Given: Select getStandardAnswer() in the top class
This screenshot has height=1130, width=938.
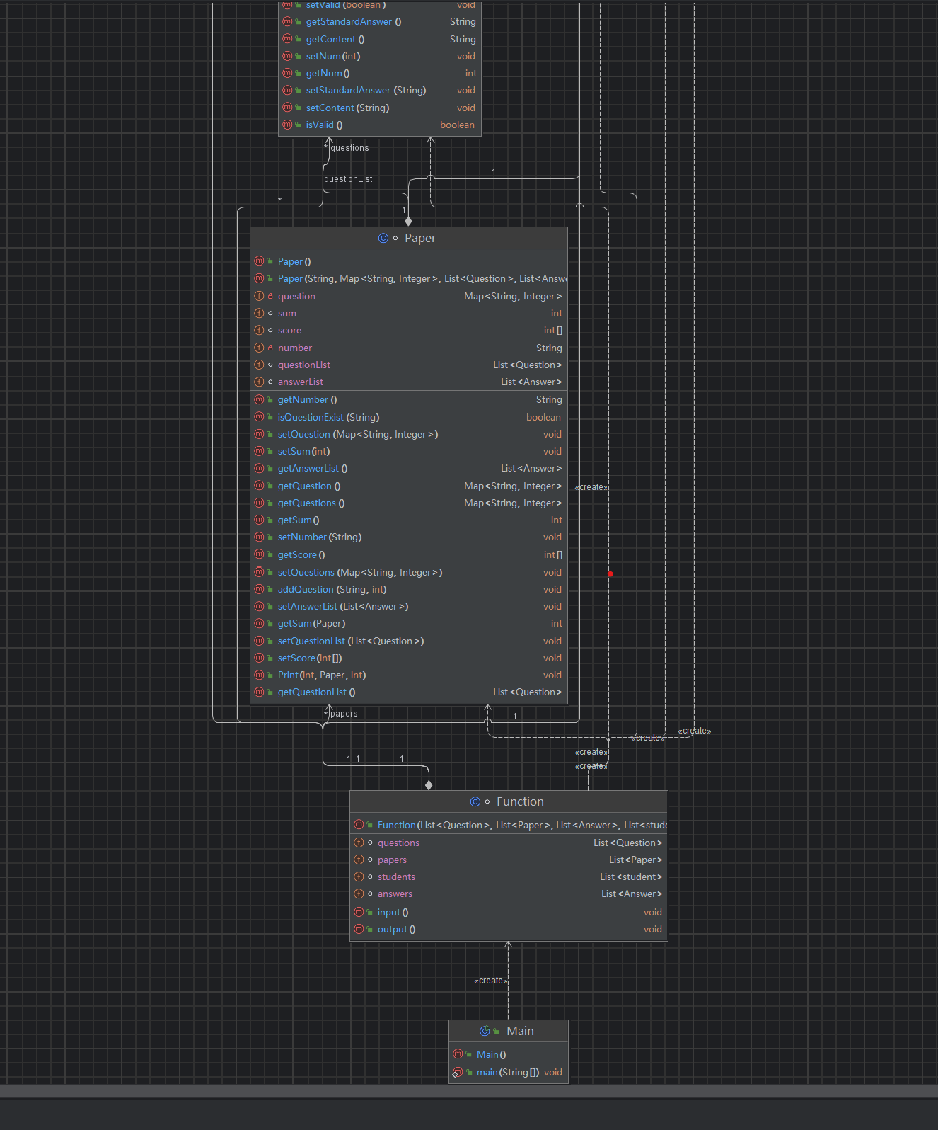Looking at the screenshot, I should pos(380,21).
